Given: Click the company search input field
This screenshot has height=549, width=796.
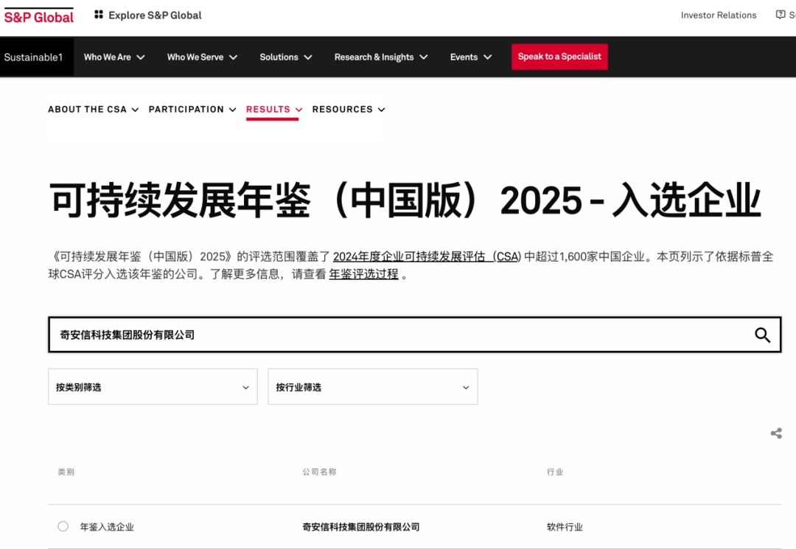Looking at the screenshot, I should [x=295, y=335].
